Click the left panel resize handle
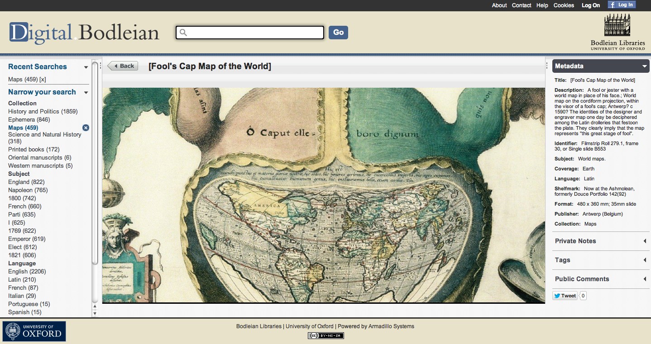 100,66
